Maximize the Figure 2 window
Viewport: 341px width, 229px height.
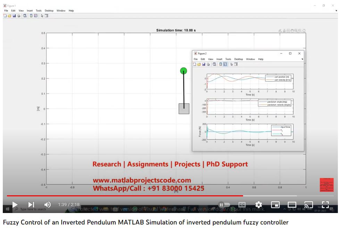coord(290,53)
